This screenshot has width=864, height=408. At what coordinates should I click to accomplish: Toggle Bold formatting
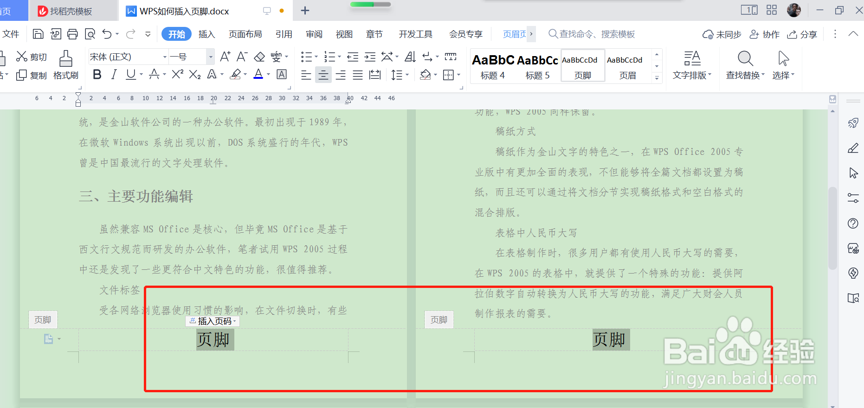coord(97,75)
